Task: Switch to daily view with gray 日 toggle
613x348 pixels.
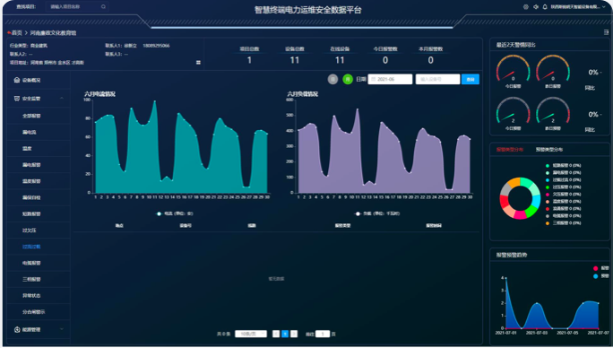Action: click(x=332, y=79)
